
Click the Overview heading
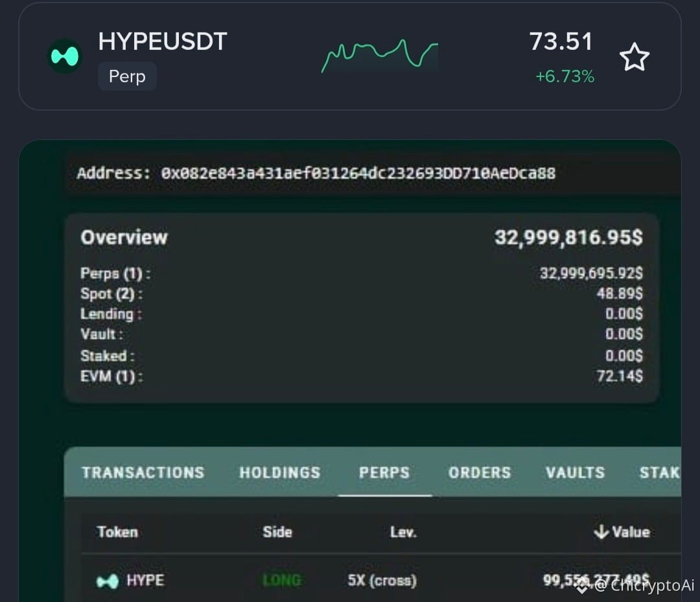pos(124,237)
